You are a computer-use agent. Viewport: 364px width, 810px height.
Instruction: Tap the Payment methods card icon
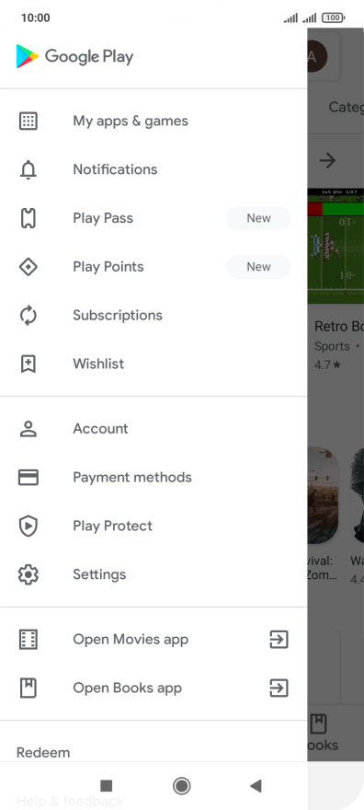(28, 478)
